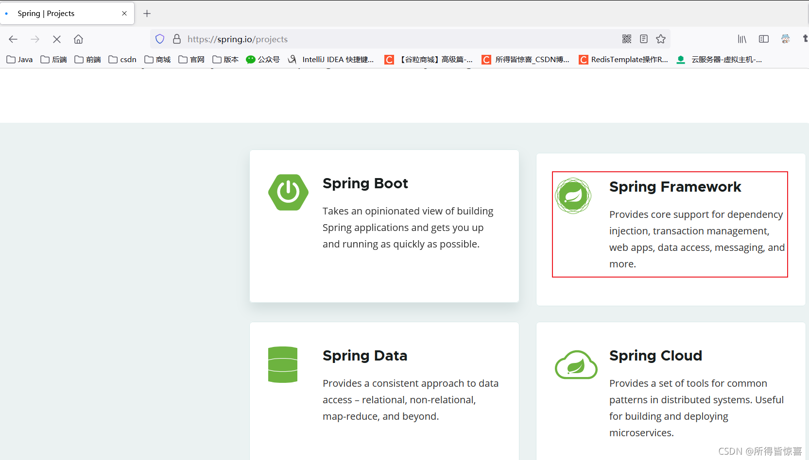Toggle the sidebar icon in toolbar
This screenshot has width=809, height=460.
pos(764,39)
